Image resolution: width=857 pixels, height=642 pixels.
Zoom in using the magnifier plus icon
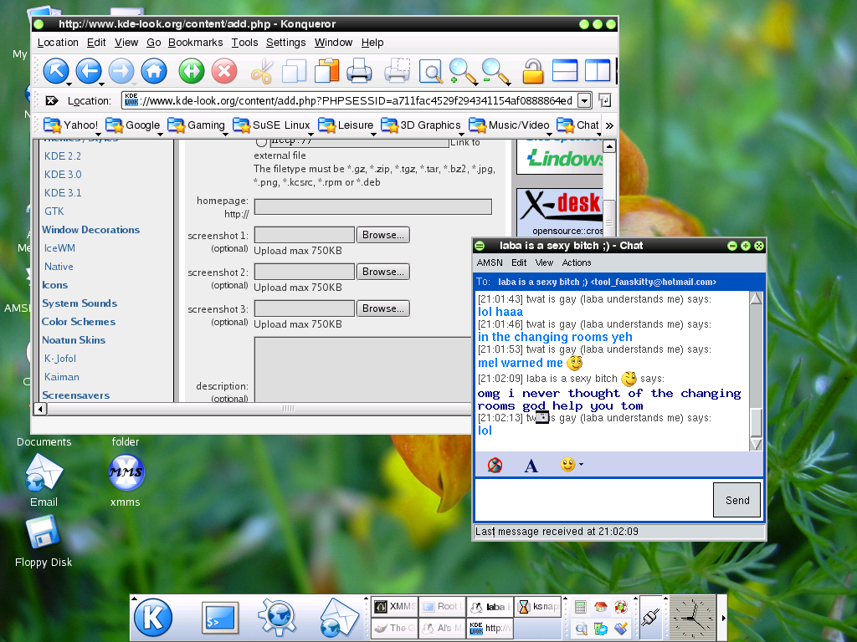(x=462, y=72)
